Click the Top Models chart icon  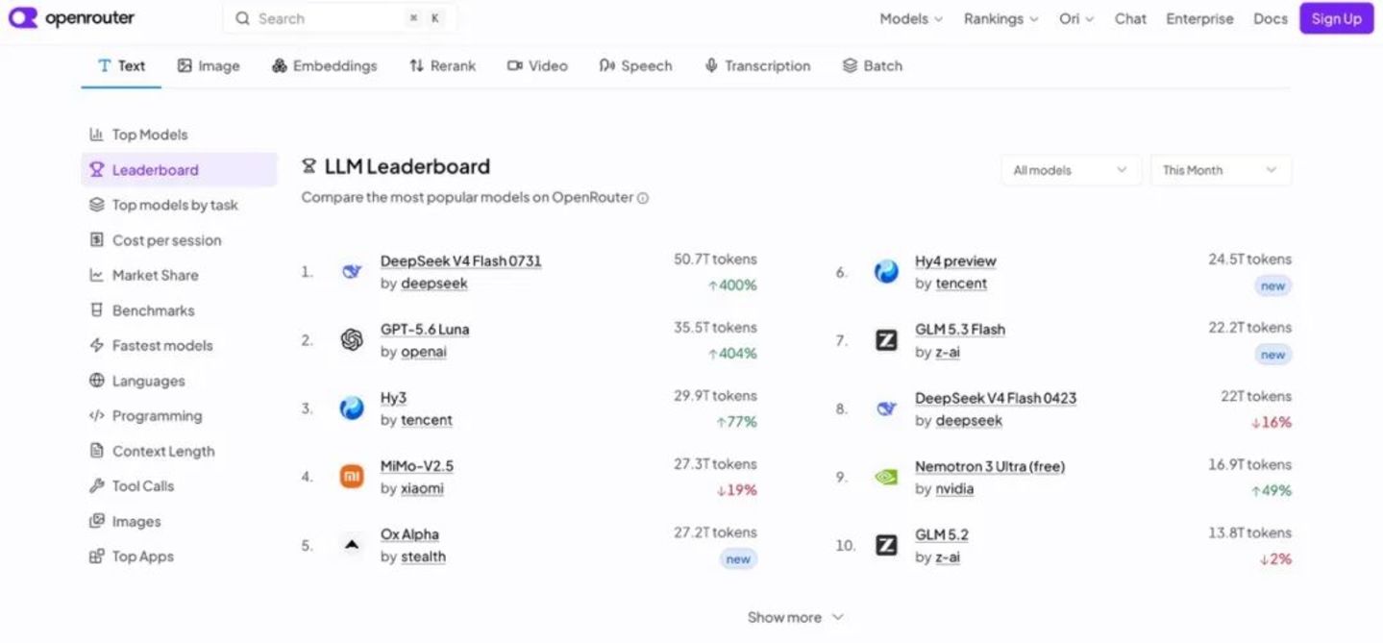pos(96,135)
